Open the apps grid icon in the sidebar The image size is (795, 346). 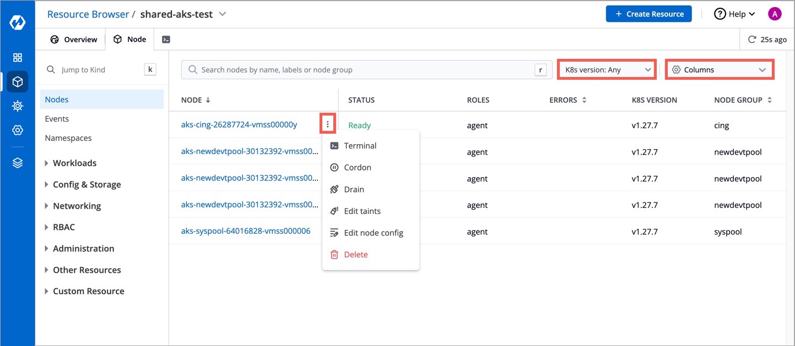pos(17,57)
